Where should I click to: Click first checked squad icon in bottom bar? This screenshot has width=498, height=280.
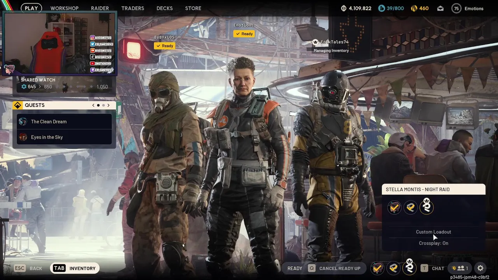[377, 268]
